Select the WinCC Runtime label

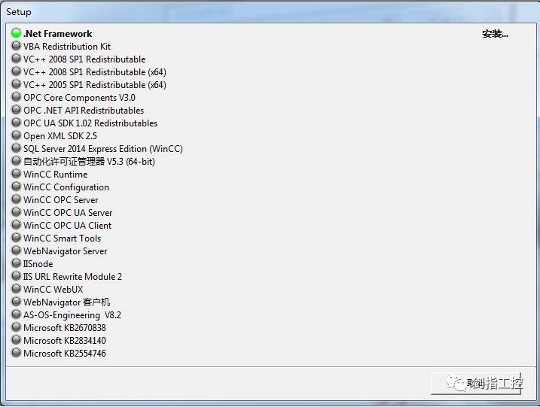[x=56, y=175]
